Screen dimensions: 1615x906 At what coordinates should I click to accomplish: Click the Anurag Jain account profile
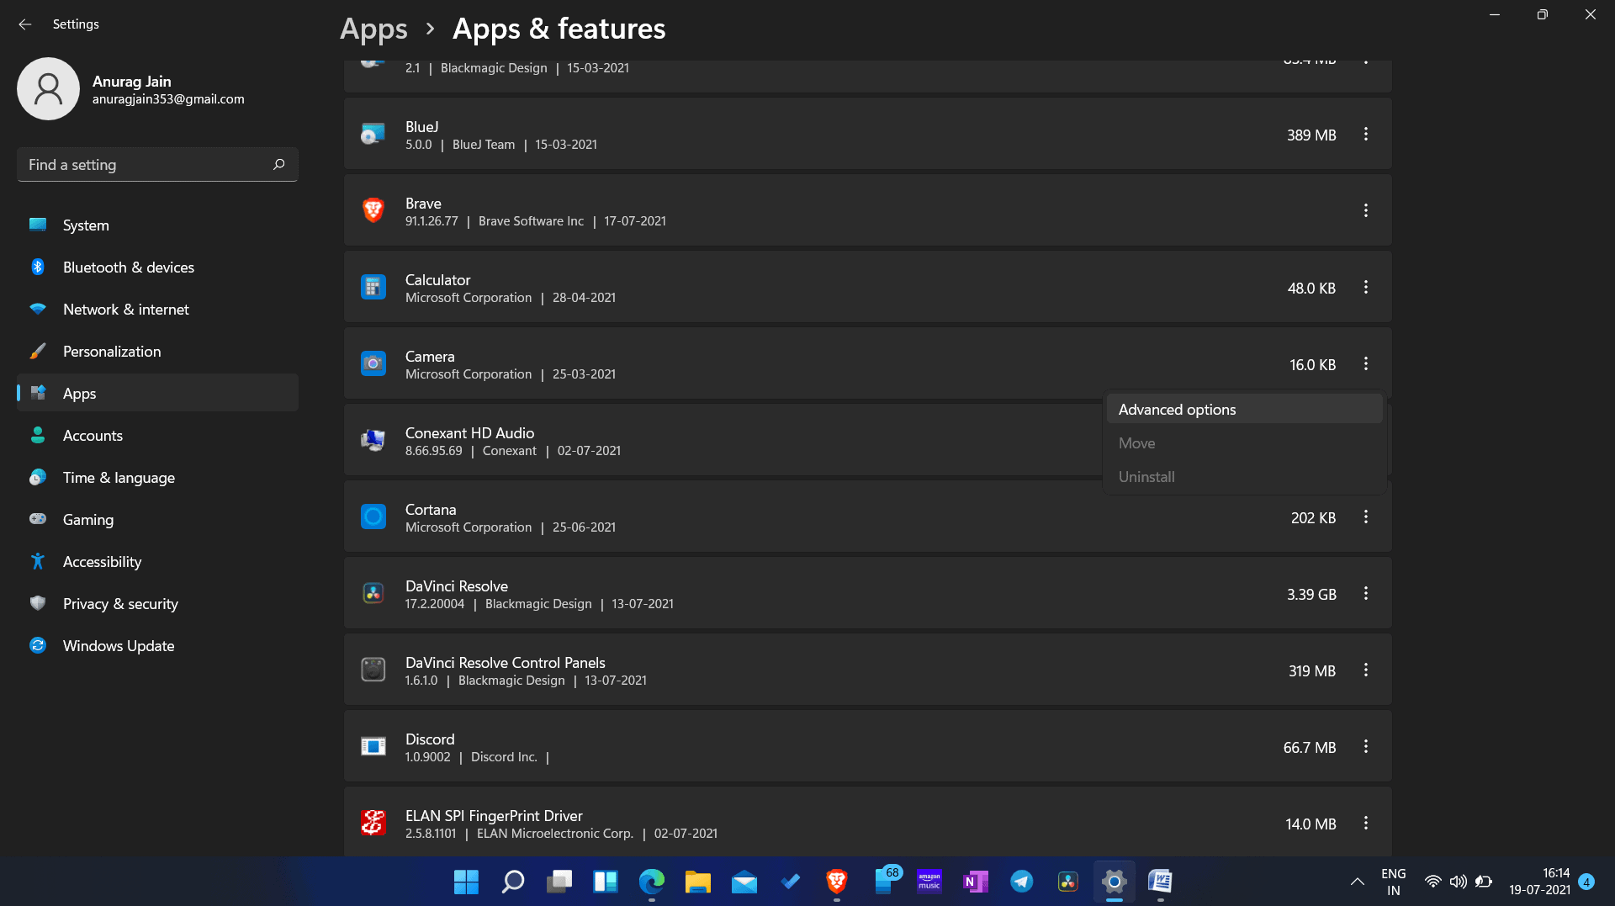point(131,89)
